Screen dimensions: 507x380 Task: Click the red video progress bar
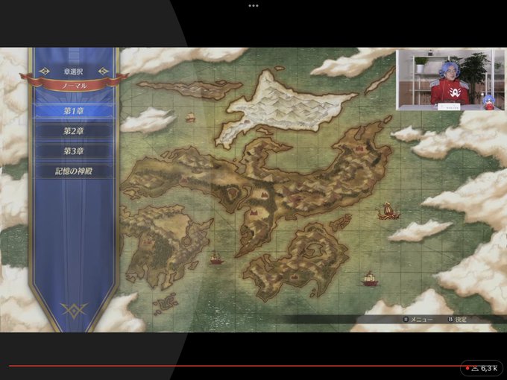[236, 366]
